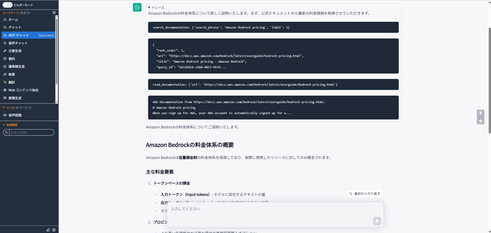Click the 文章生成 pencil icon
491x233 pixels.
tap(5, 51)
